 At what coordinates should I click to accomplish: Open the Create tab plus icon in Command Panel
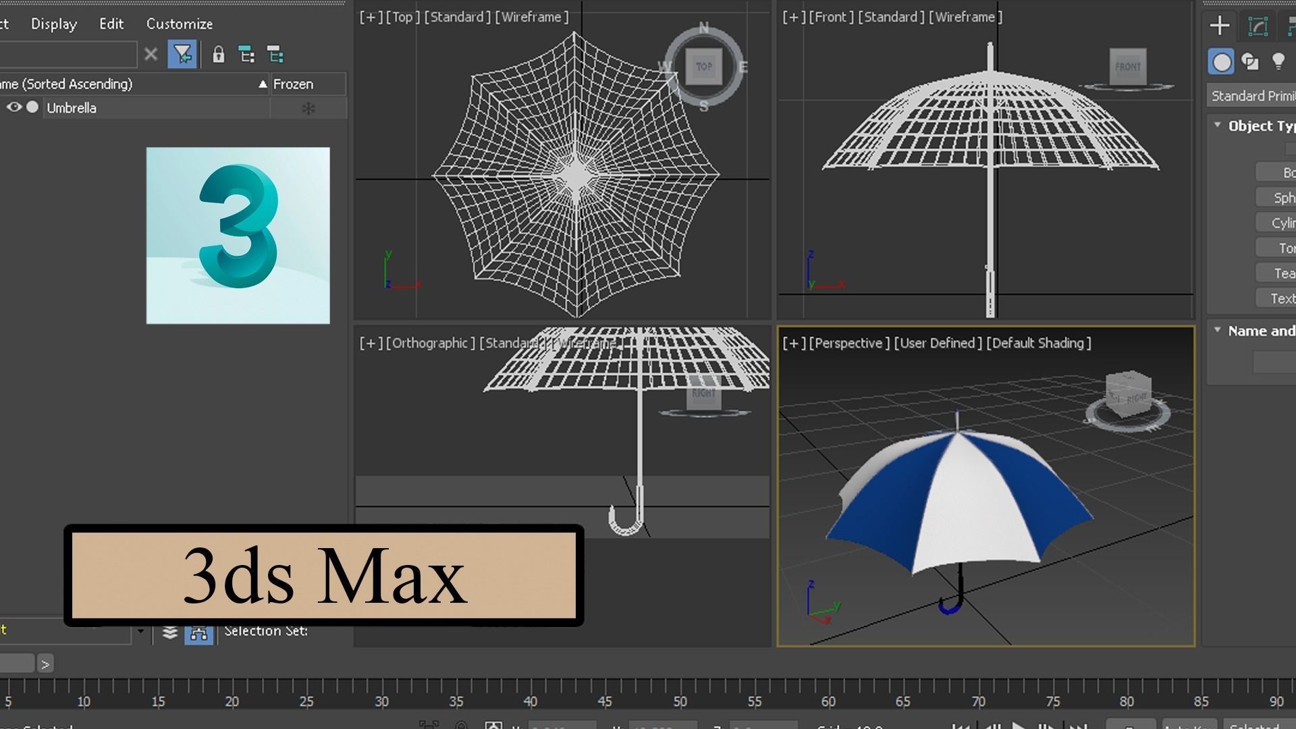coord(1220,26)
